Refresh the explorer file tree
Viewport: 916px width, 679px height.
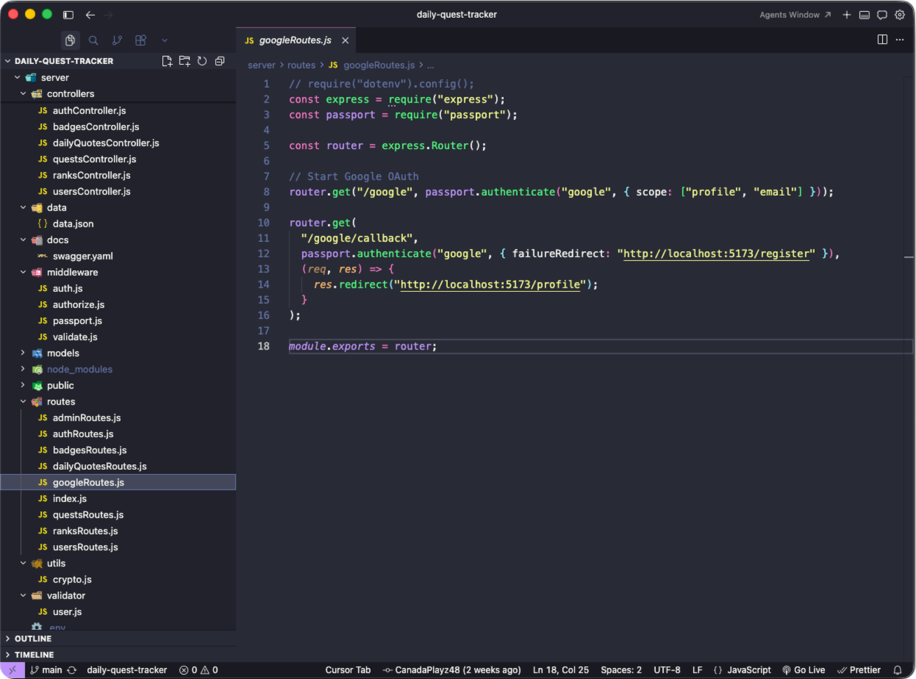[x=202, y=61]
